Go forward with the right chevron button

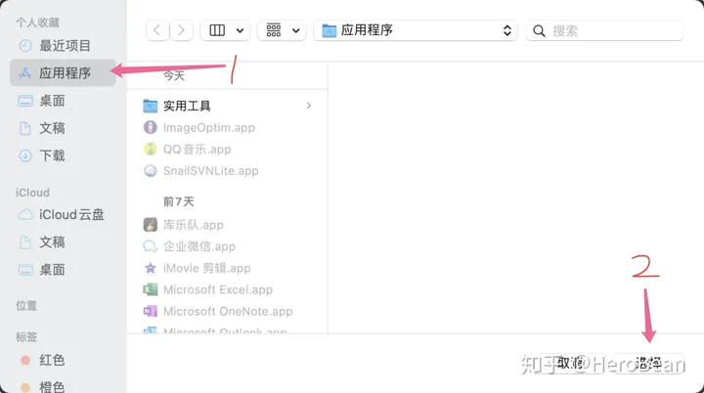pos(182,30)
